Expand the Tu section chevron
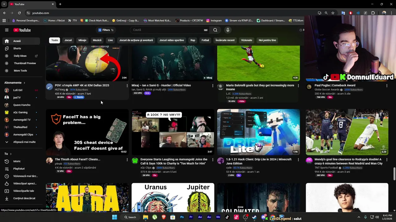 pyautogui.click(x=11, y=154)
